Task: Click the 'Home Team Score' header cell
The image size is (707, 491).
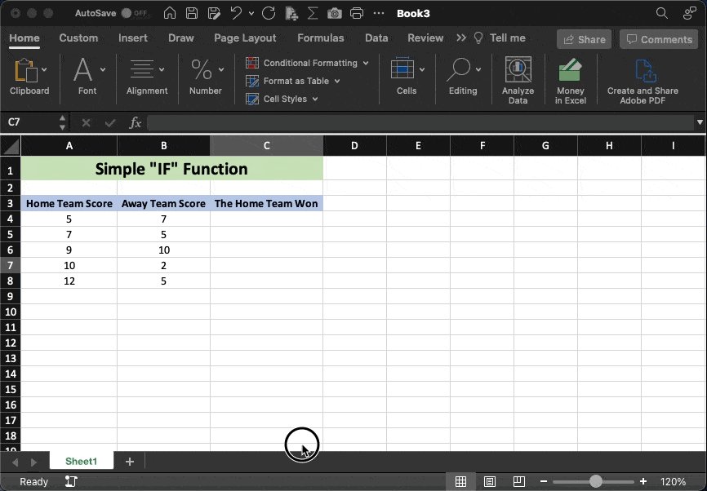Action: coord(69,204)
